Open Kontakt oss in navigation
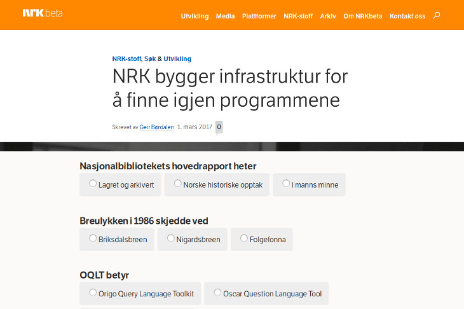 (x=407, y=17)
